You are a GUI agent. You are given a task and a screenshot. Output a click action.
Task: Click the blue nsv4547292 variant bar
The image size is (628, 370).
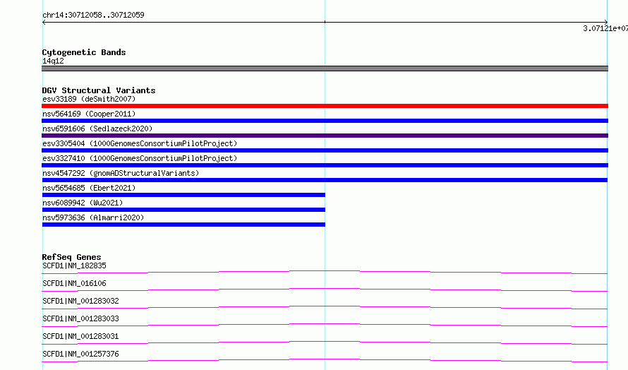325,180
